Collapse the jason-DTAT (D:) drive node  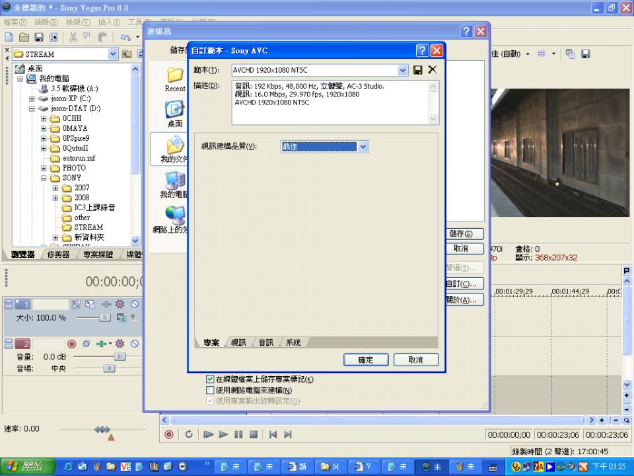32,108
